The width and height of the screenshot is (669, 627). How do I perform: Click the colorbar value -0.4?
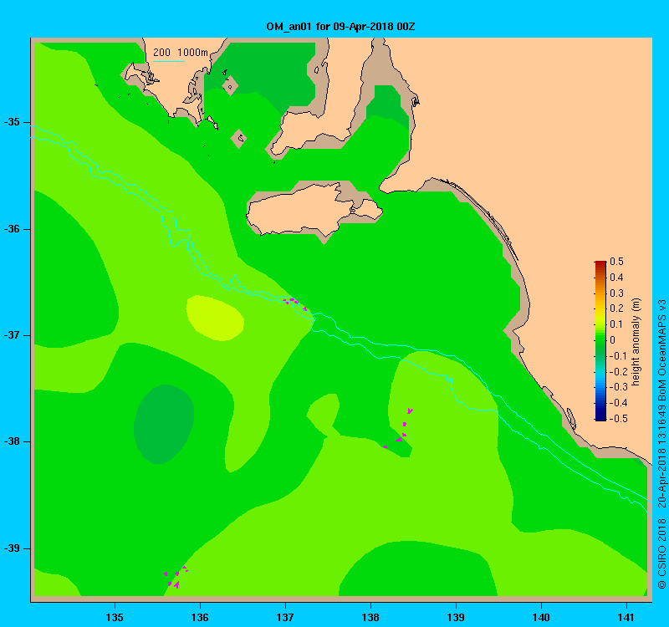click(x=619, y=403)
